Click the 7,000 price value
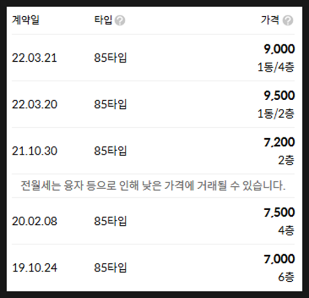Image resolution: width=309 pixels, height=298 pixels. coord(279,259)
